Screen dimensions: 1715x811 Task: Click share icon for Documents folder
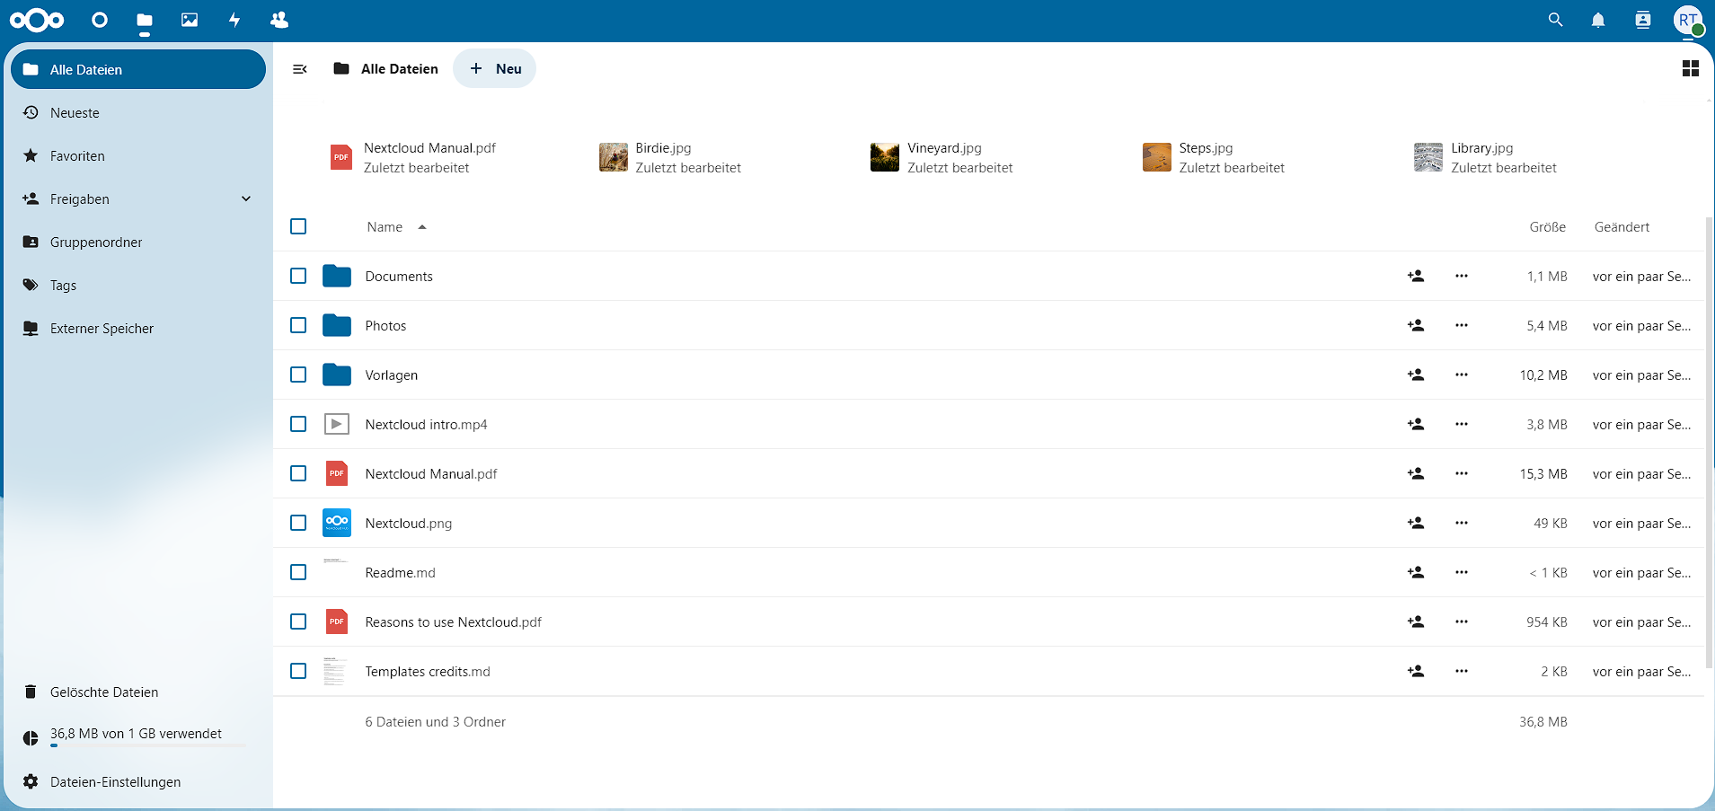(x=1416, y=277)
